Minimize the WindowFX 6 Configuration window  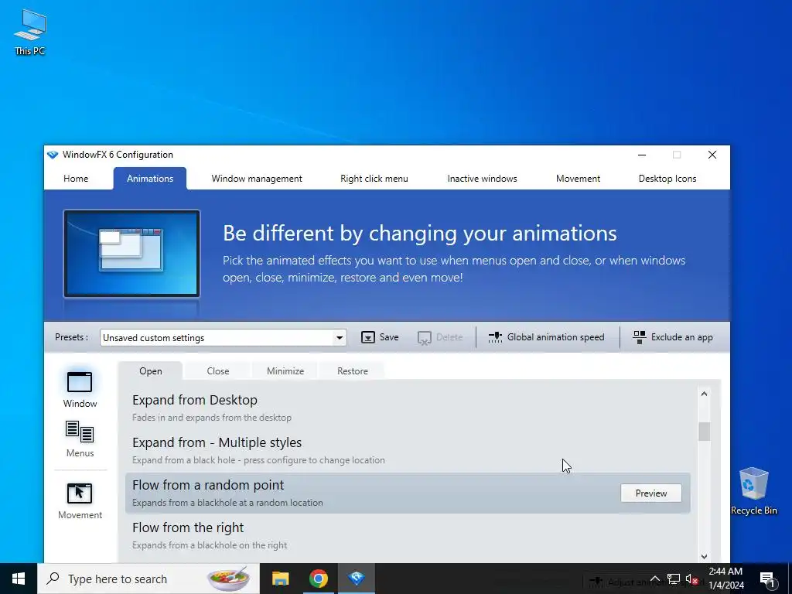pos(642,155)
